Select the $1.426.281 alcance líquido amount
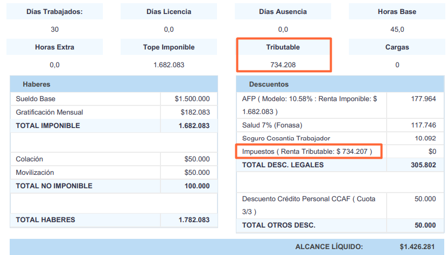Image resolution: width=448 pixels, height=255 pixels. pyautogui.click(x=417, y=247)
